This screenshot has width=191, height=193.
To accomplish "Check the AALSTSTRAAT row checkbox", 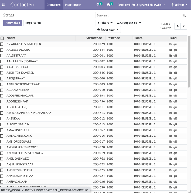I will point(2,56).
